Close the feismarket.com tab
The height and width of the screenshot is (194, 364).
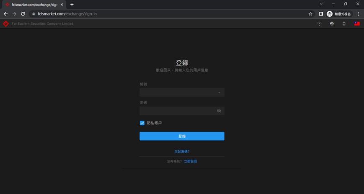[x=62, y=5]
